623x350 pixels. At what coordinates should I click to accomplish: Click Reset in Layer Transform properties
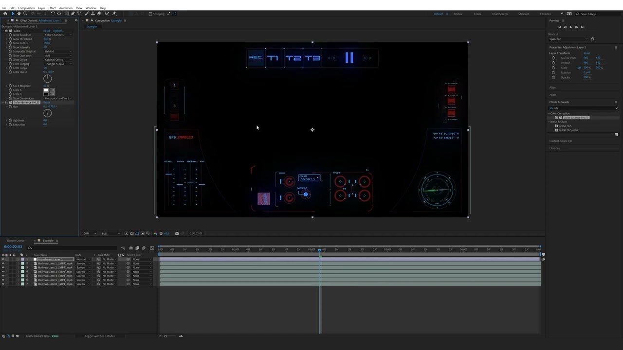click(x=586, y=53)
